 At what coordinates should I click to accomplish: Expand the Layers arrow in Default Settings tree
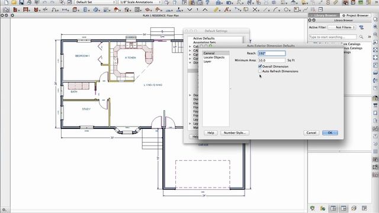click(190, 124)
